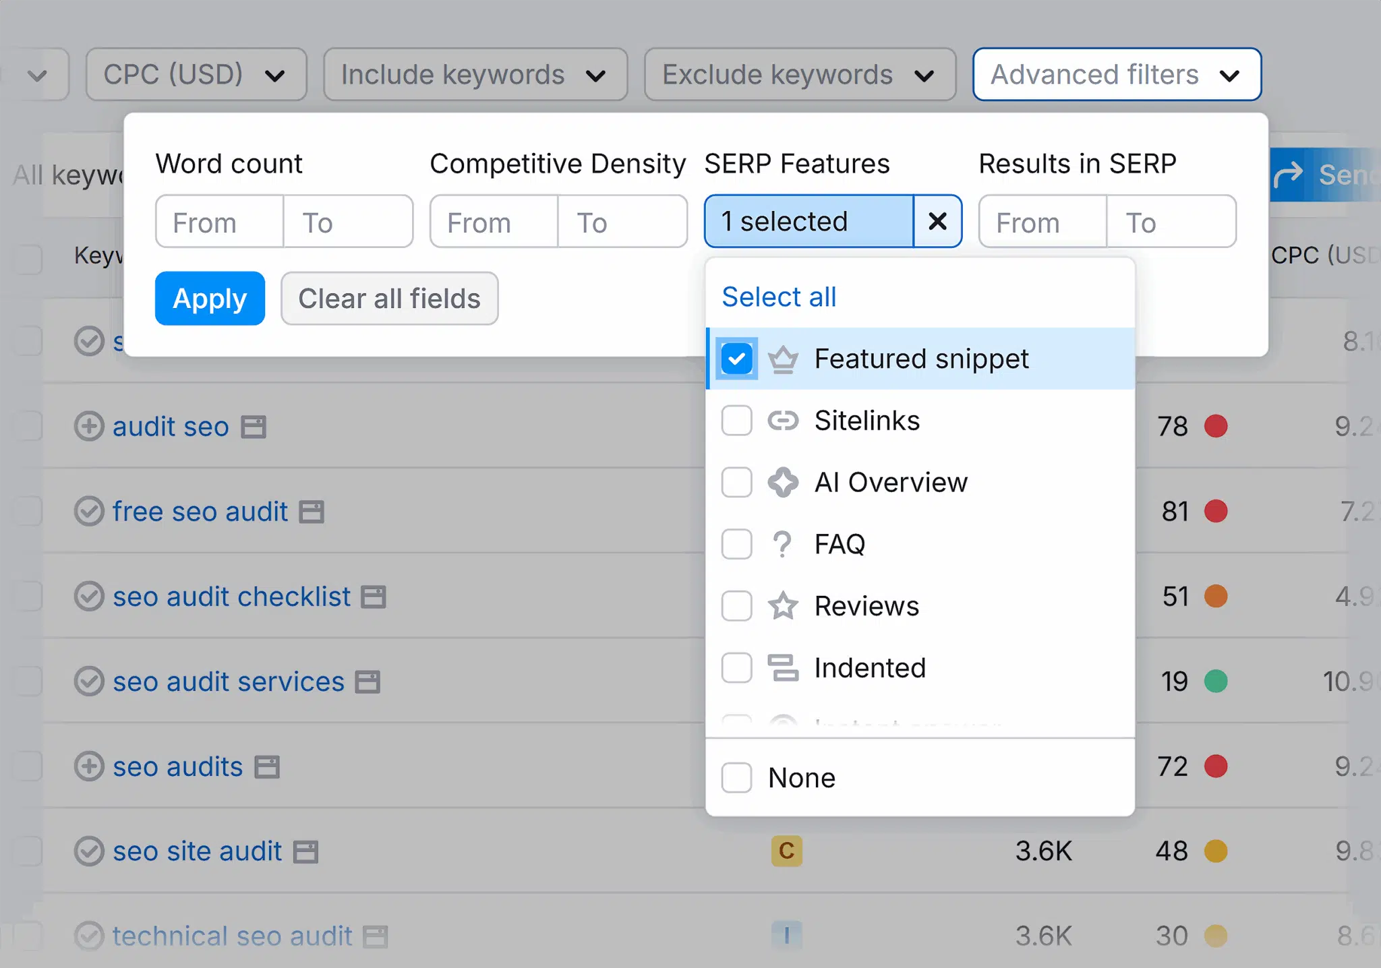
Task: Click the Select all link
Action: point(779,297)
